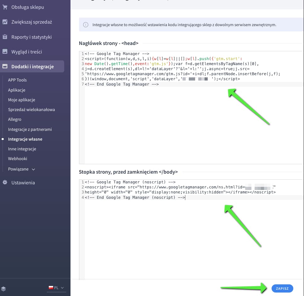Open Wygląd i treści section
Image resolution: width=304 pixels, height=296 pixels.
(26, 52)
